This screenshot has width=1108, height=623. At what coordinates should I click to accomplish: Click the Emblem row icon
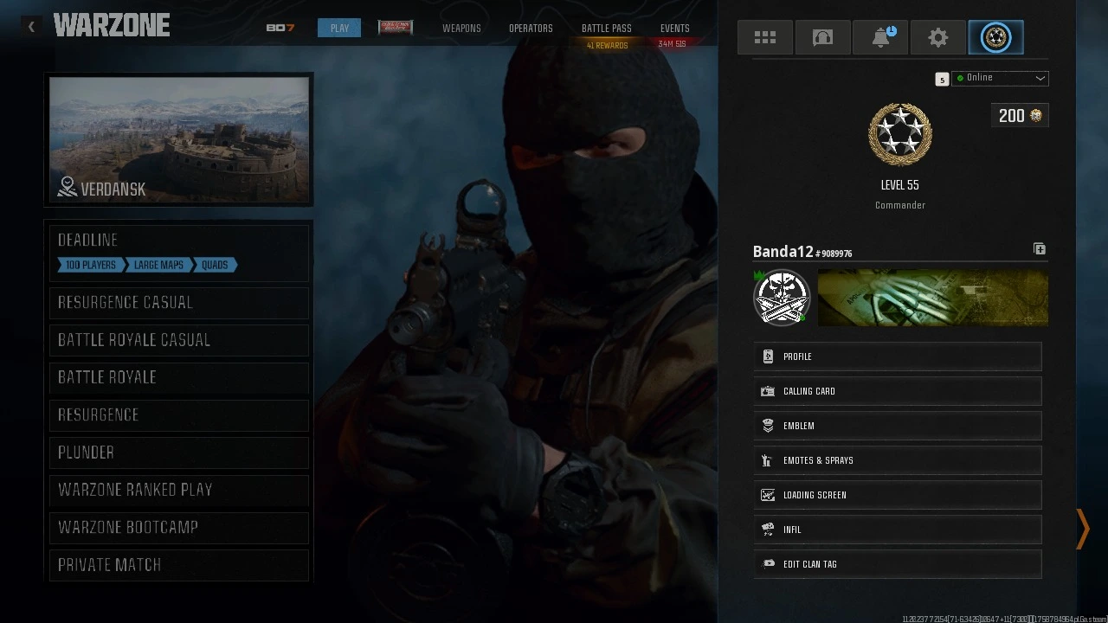768,426
